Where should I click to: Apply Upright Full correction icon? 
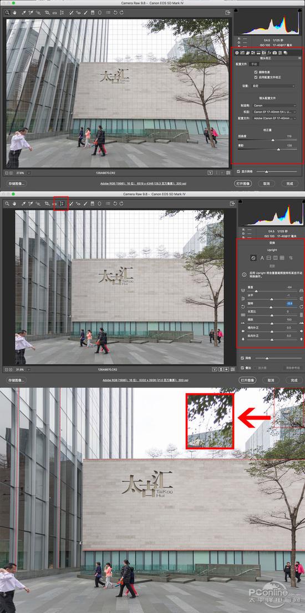(282, 258)
